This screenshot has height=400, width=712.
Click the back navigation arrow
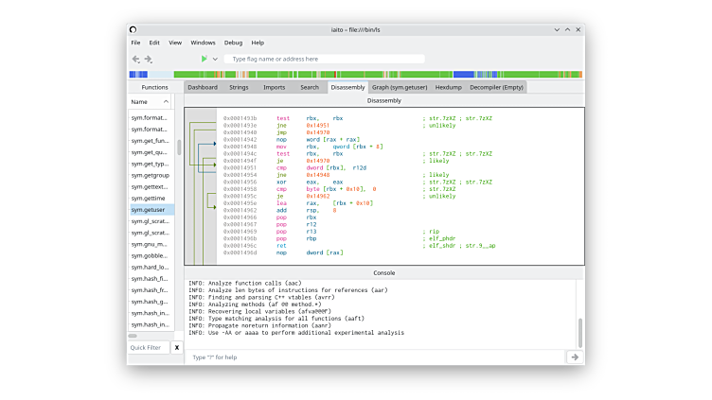pos(134,59)
